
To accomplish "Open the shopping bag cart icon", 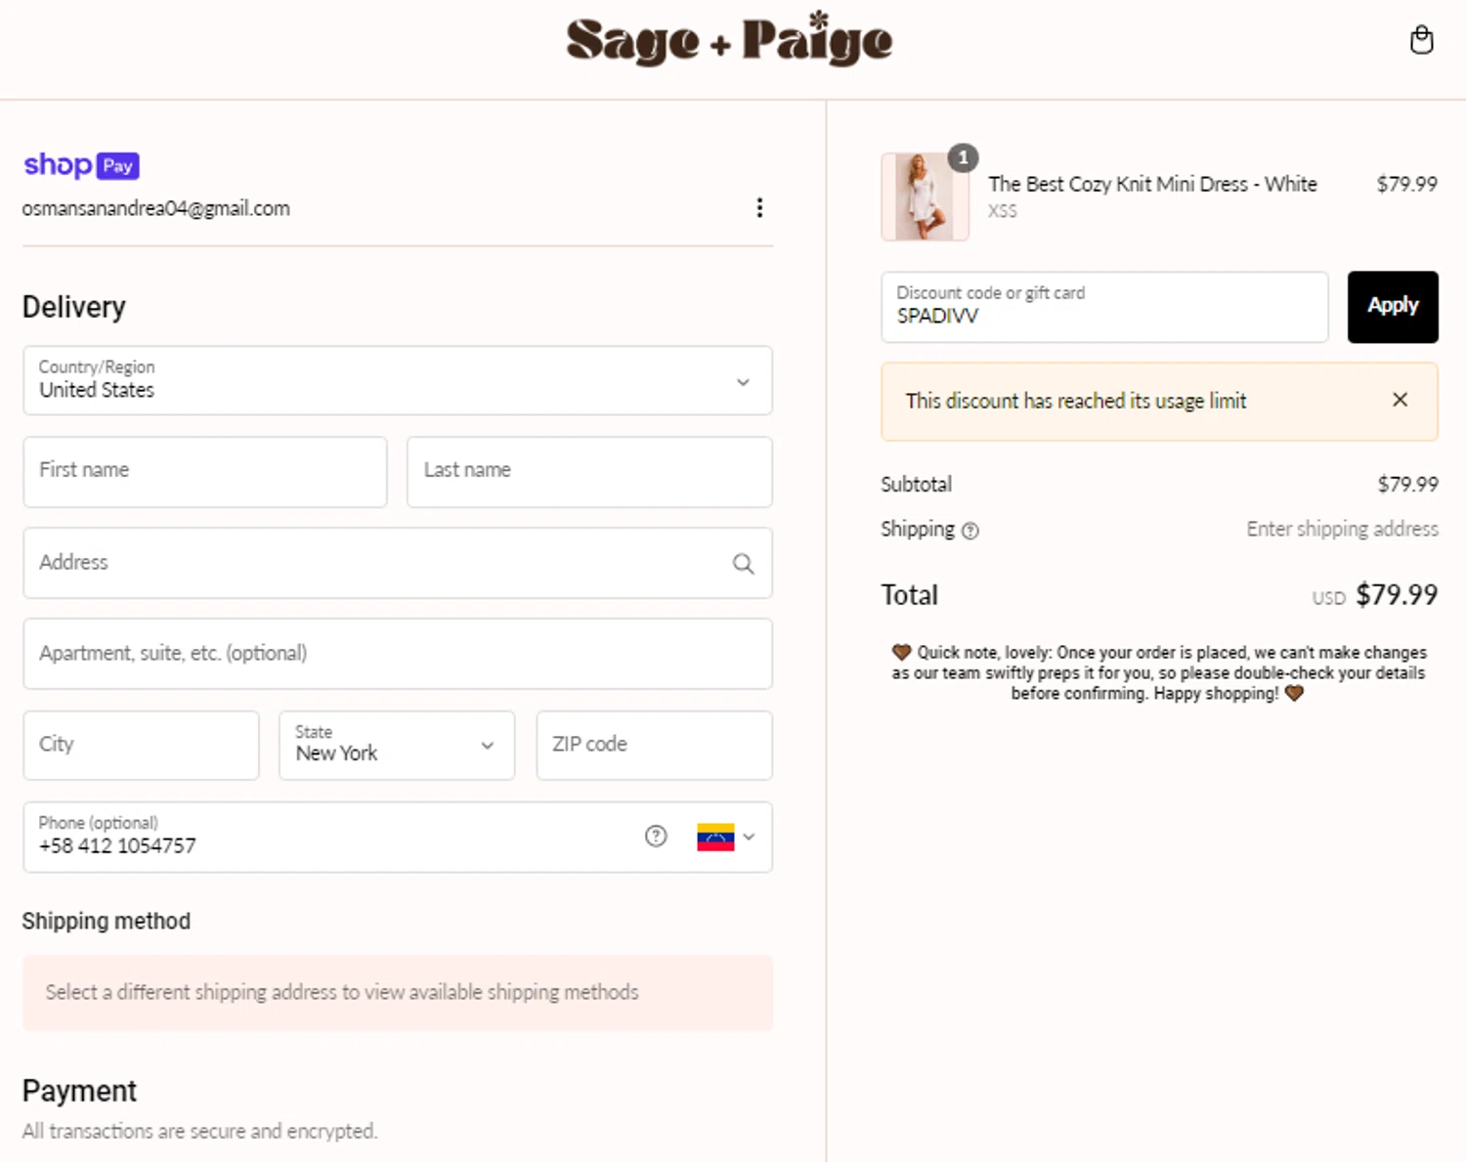I will coord(1421,40).
